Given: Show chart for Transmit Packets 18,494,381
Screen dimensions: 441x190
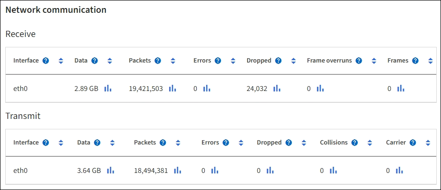Looking at the screenshot, I should (x=178, y=170).
